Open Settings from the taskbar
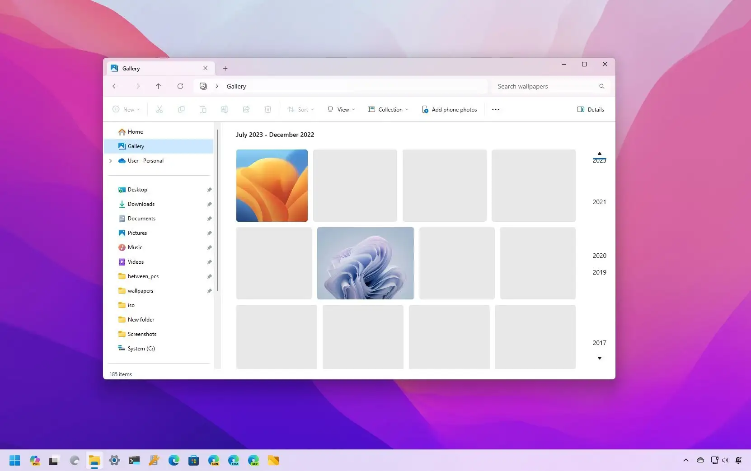This screenshot has height=471, width=751. pyautogui.click(x=114, y=461)
